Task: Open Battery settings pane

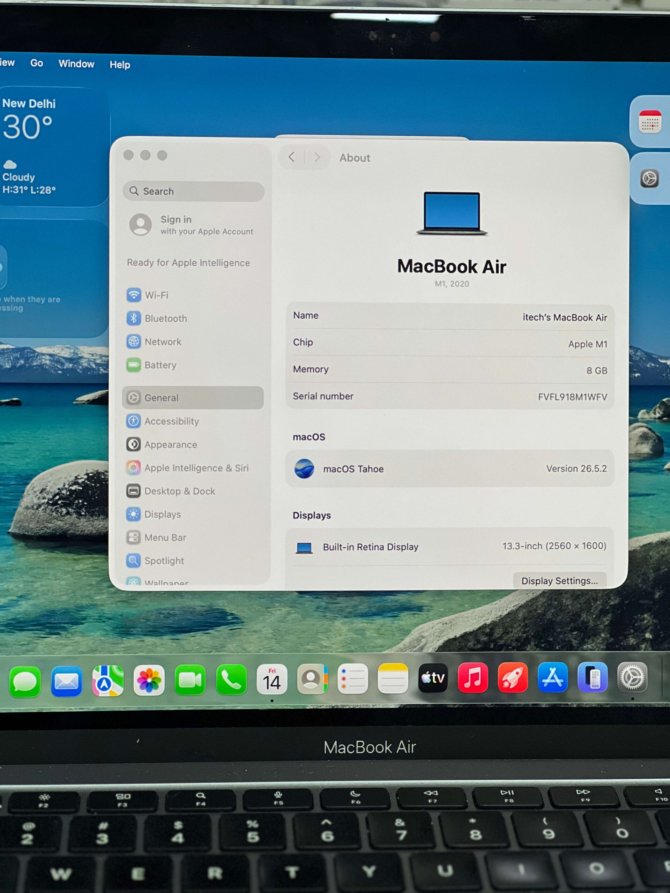Action: [x=193, y=365]
